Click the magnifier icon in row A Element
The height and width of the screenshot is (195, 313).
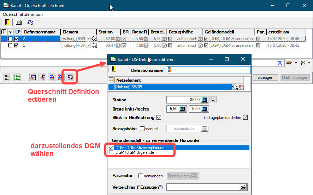click(94, 39)
